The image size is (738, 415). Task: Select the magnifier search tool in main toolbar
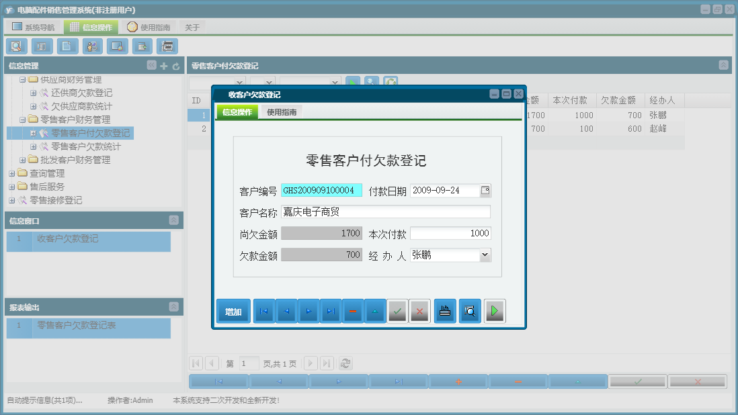(17, 46)
